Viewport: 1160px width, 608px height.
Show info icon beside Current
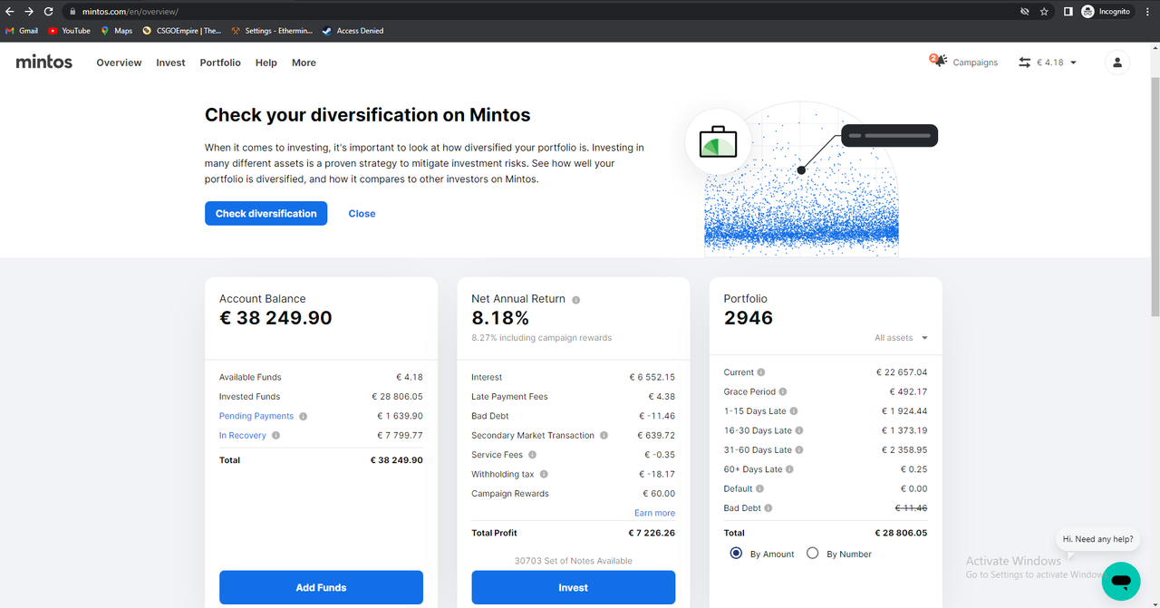tap(761, 372)
